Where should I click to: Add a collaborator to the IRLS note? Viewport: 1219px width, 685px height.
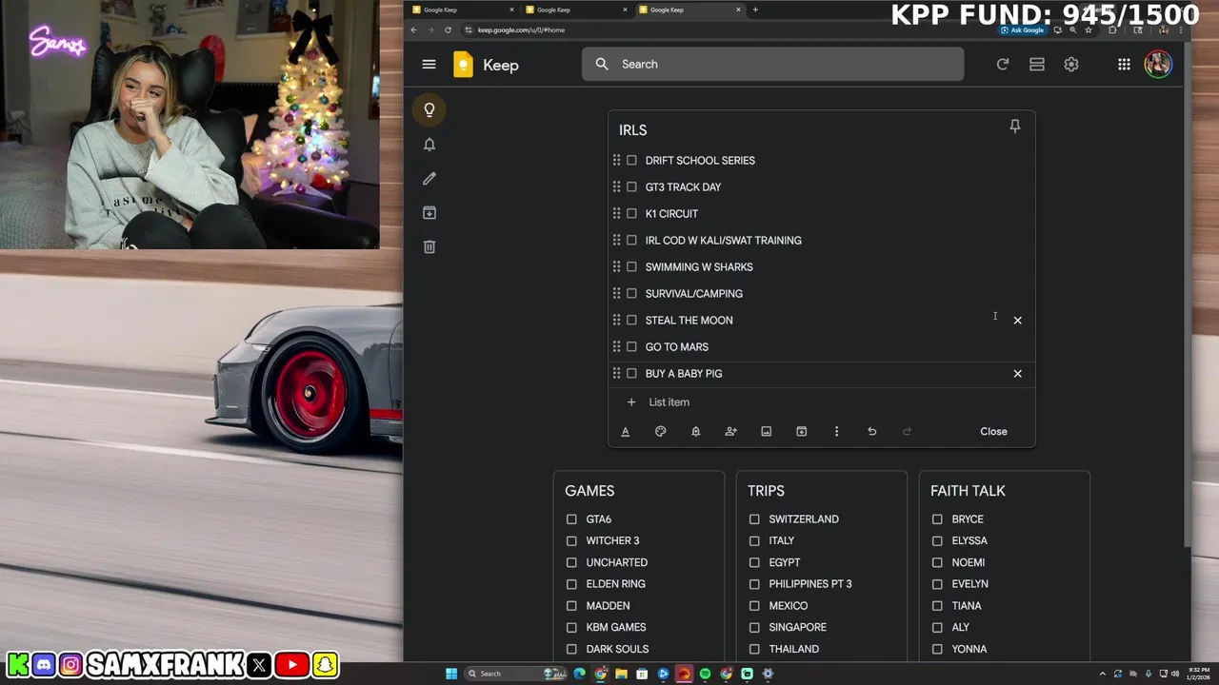[730, 431]
